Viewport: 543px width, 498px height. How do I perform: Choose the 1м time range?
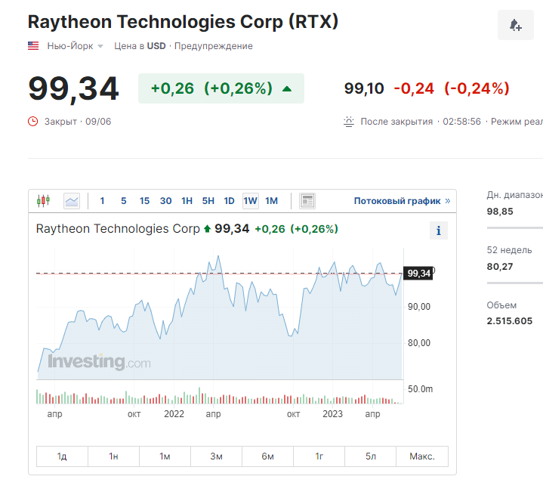(x=165, y=456)
